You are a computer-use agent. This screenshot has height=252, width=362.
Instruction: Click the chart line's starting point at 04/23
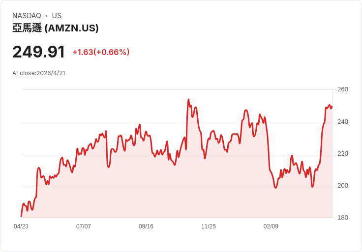pos(22,217)
